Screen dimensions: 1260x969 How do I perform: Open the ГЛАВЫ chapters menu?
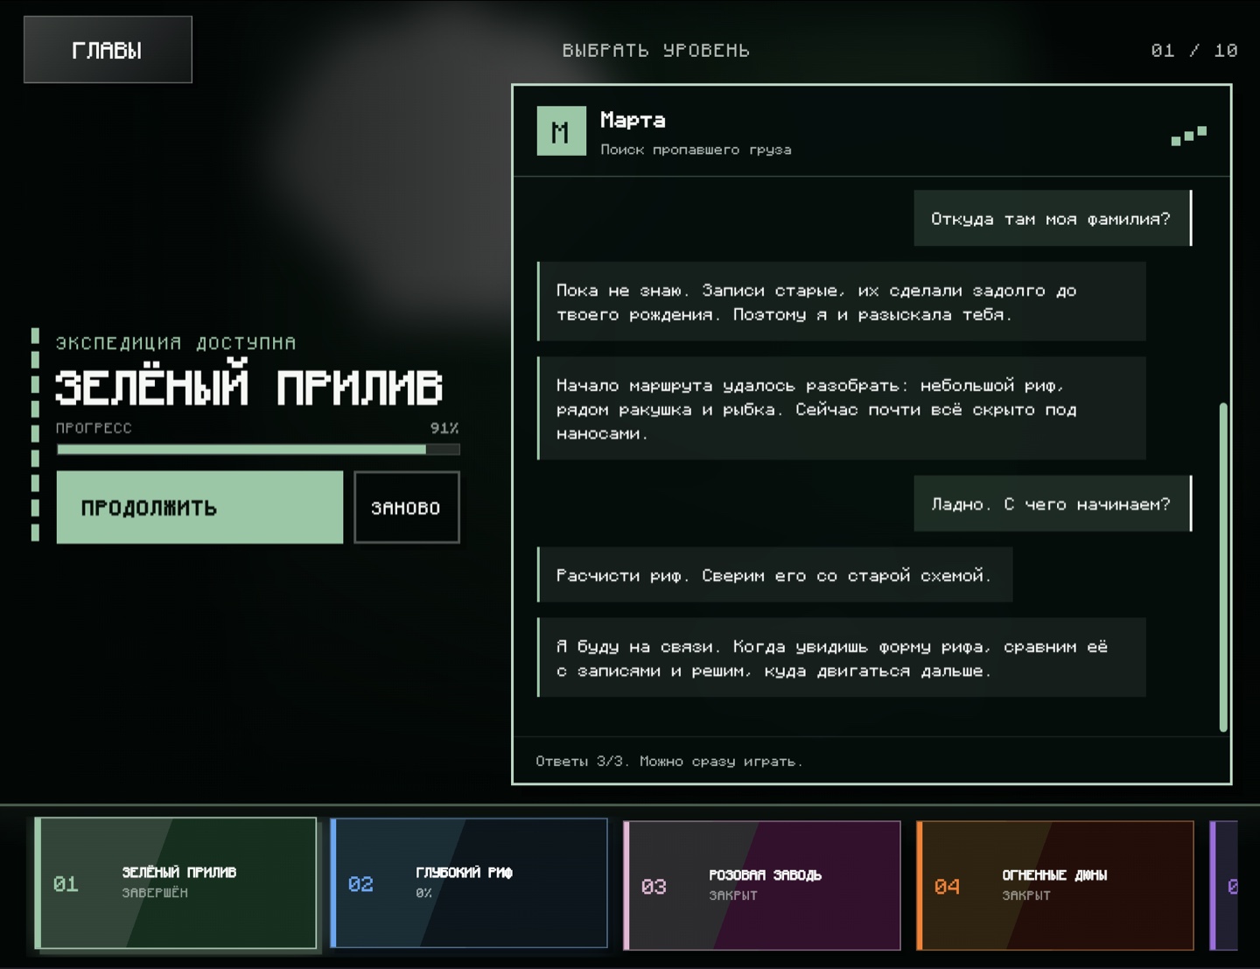108,50
